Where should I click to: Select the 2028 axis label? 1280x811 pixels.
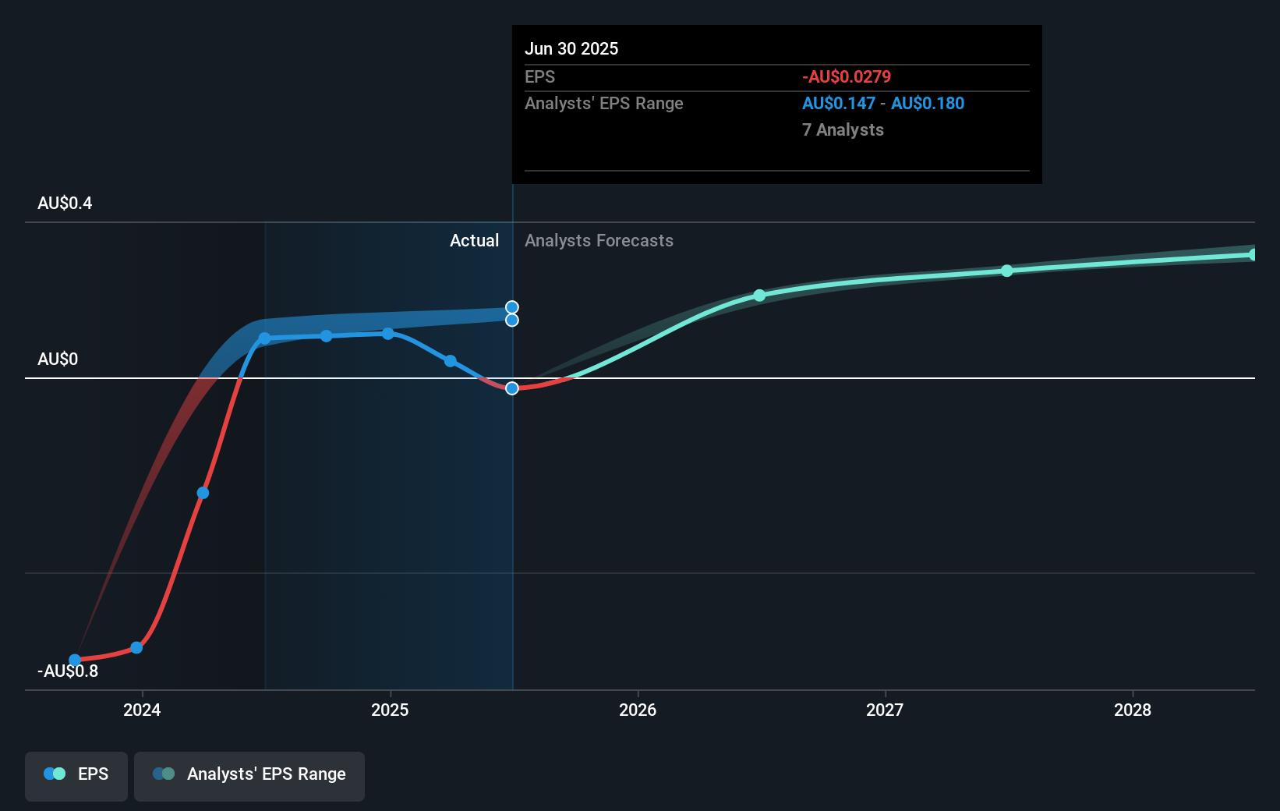click(1133, 710)
